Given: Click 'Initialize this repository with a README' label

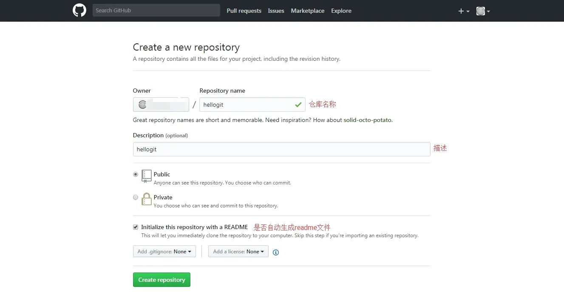Looking at the screenshot, I should click(x=195, y=227).
